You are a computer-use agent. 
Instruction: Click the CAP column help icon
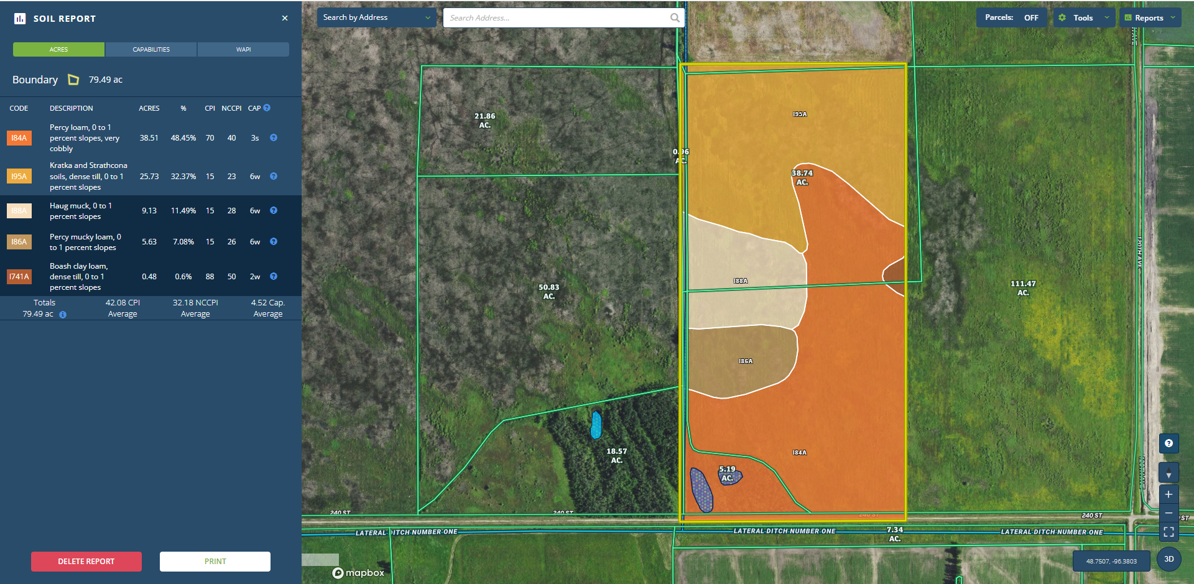(267, 108)
